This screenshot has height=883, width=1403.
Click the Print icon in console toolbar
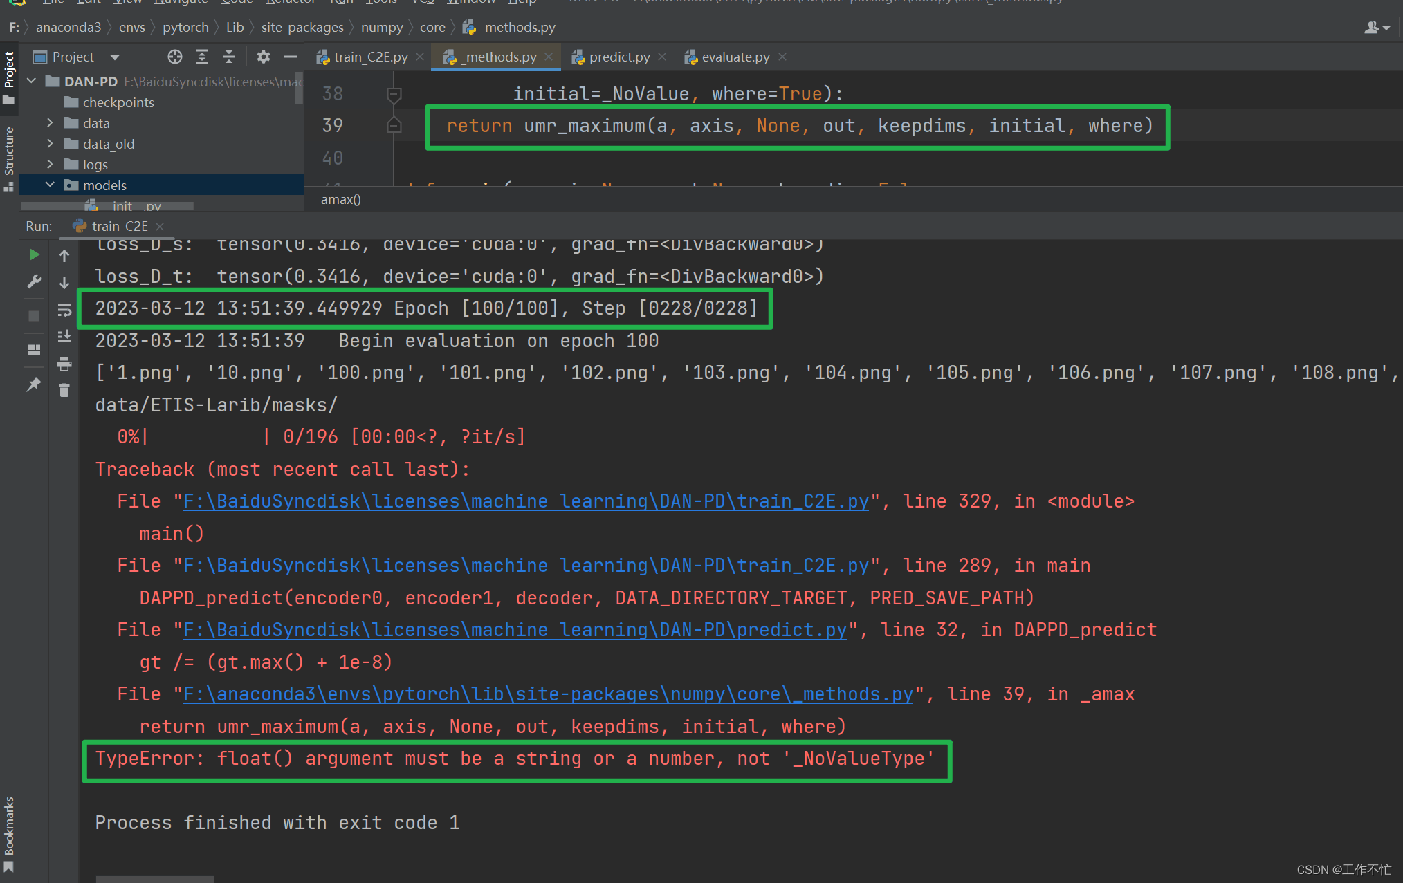click(x=64, y=364)
